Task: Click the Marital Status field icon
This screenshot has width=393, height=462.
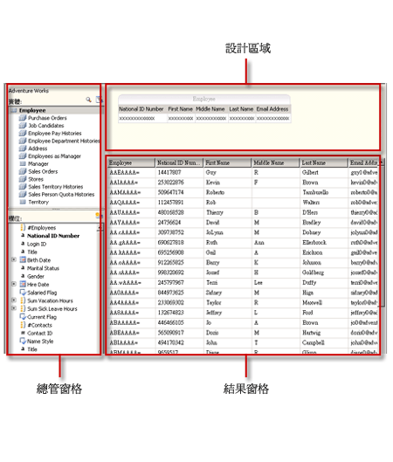Action: point(23,268)
